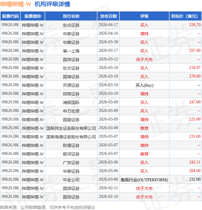202x210 pixels.
Task: Click the 机构评级详情 heading
Action: point(52,4)
